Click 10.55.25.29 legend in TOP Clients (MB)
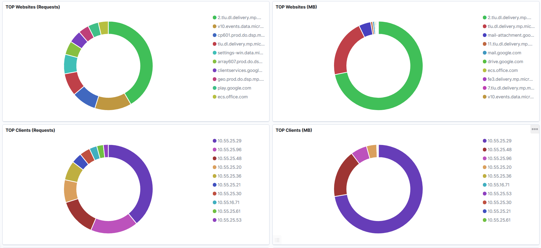This screenshot has height=248, width=541. (497, 141)
